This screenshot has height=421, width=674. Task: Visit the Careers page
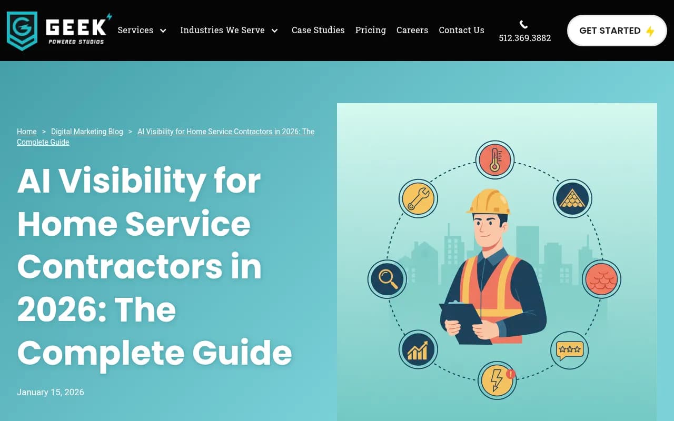pos(412,30)
